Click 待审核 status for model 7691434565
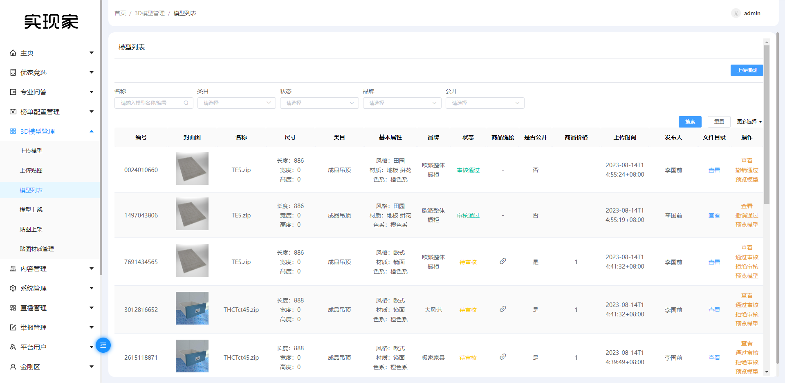 [x=468, y=262]
